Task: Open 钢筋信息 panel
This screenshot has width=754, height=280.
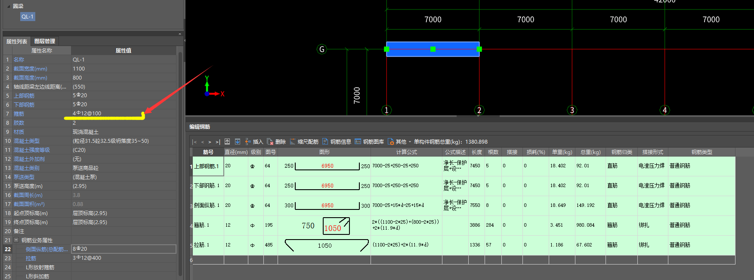Action: pyautogui.click(x=337, y=142)
